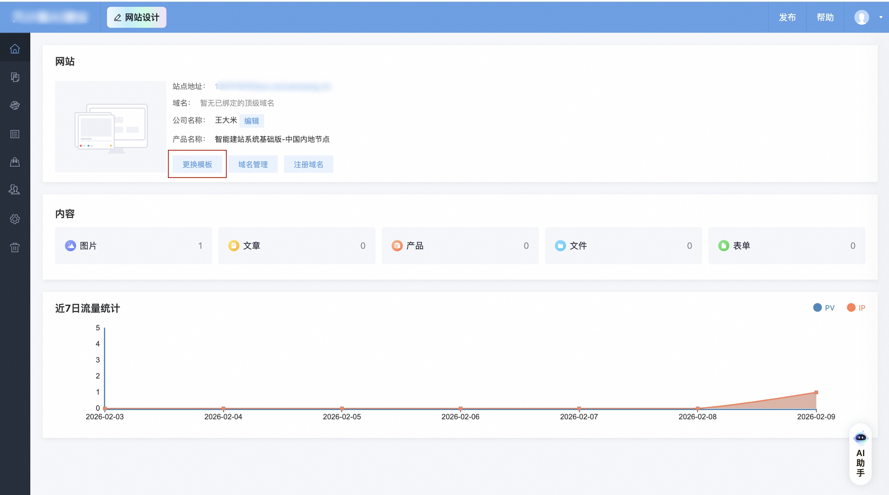Open the home dashboard sidebar icon
The height and width of the screenshot is (495, 889).
tap(15, 49)
